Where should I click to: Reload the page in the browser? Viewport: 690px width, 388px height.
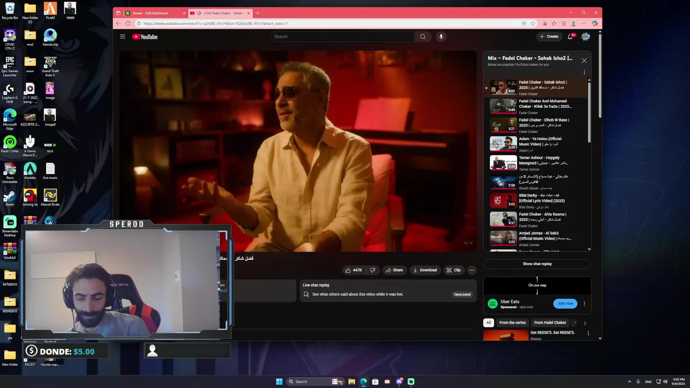click(128, 23)
